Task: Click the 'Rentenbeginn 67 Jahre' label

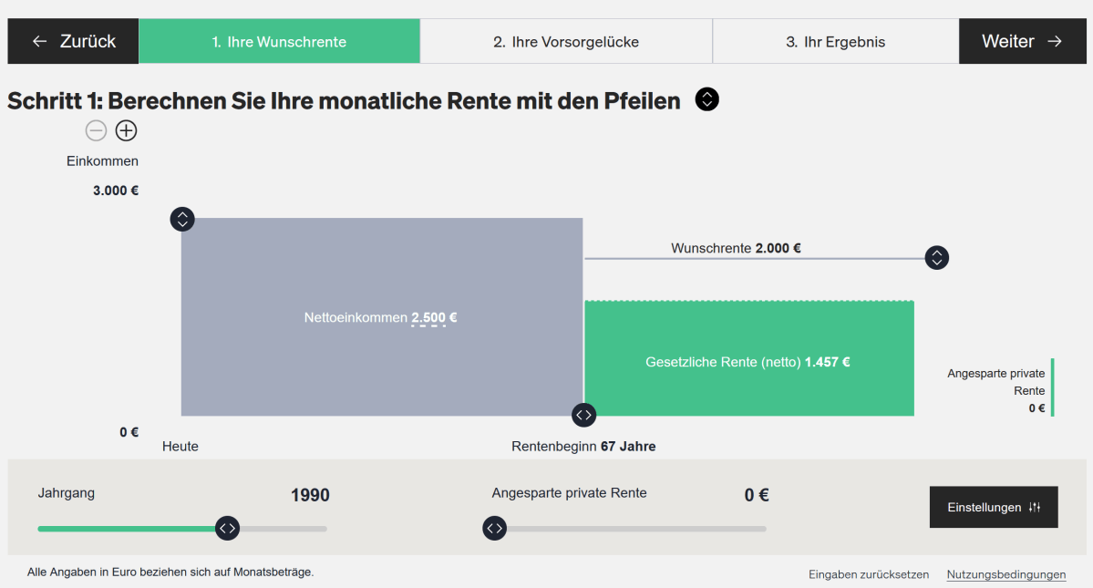Action: (583, 447)
